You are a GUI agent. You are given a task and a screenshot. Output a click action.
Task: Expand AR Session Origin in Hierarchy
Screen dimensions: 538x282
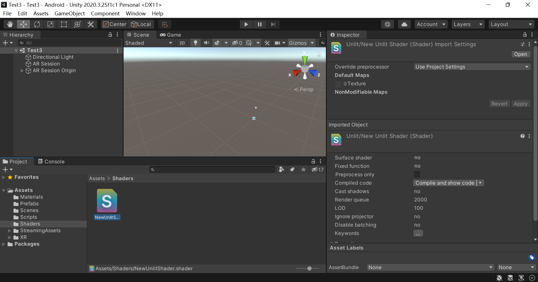point(22,70)
